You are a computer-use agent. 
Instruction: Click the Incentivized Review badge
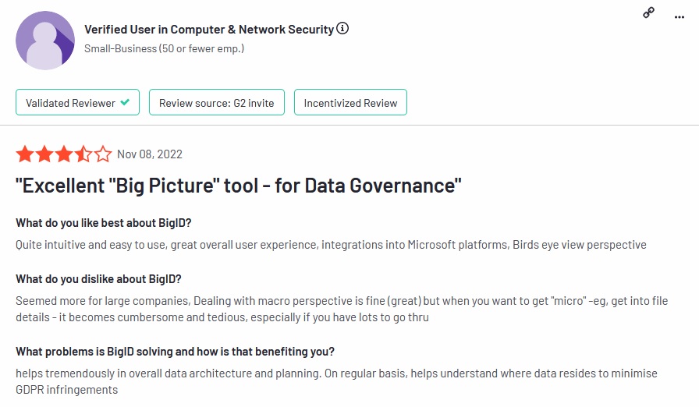(x=350, y=103)
